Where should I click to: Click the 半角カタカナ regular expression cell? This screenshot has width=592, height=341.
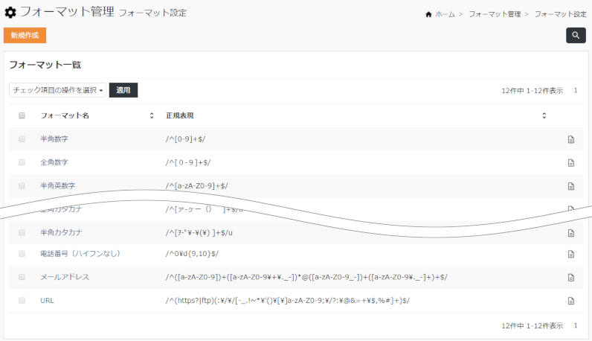199,233
